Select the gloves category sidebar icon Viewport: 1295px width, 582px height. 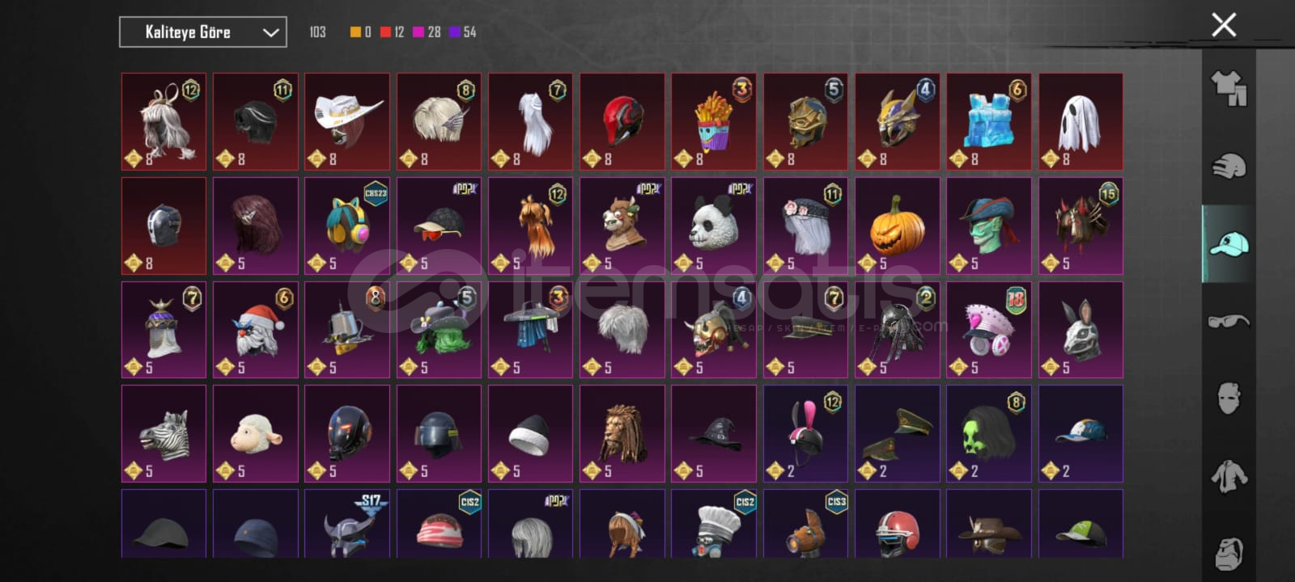[x=1229, y=167]
